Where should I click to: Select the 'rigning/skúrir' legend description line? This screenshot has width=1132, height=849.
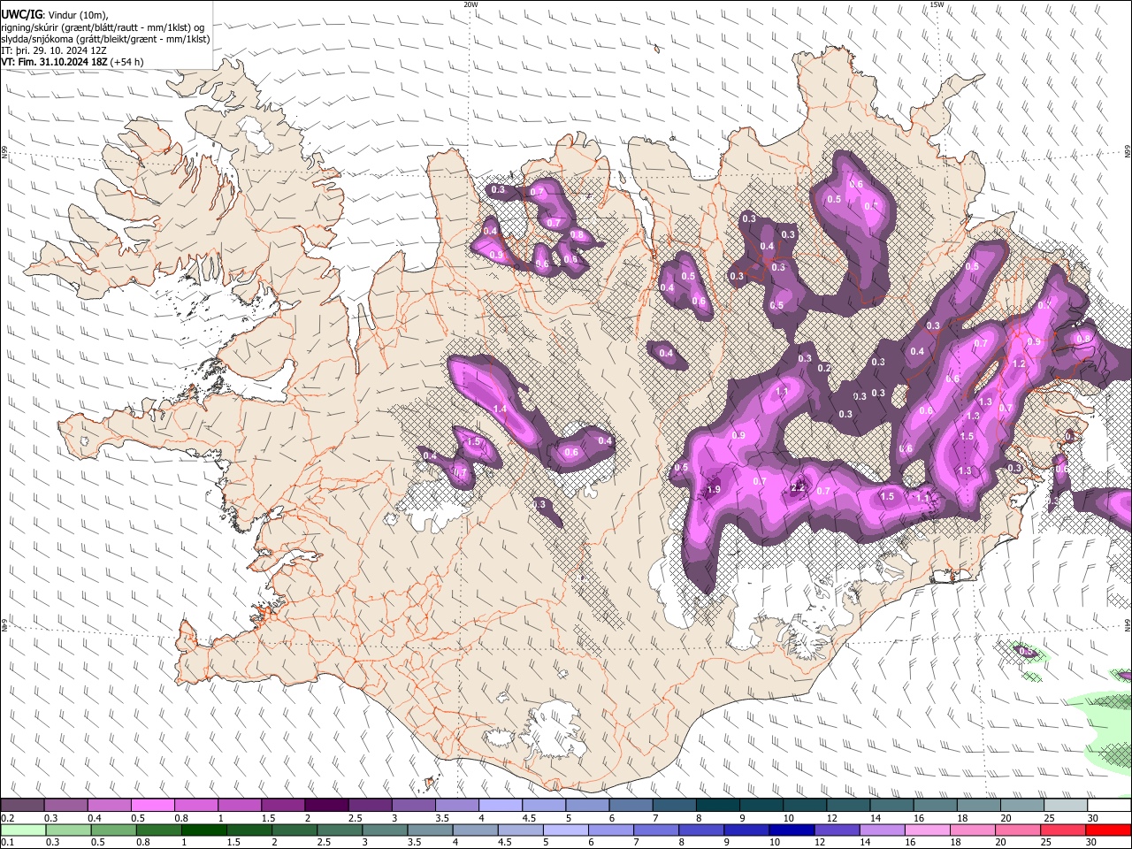coord(103,27)
